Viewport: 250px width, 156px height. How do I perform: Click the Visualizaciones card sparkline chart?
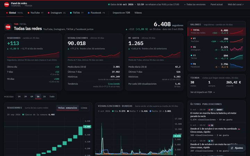(94, 55)
